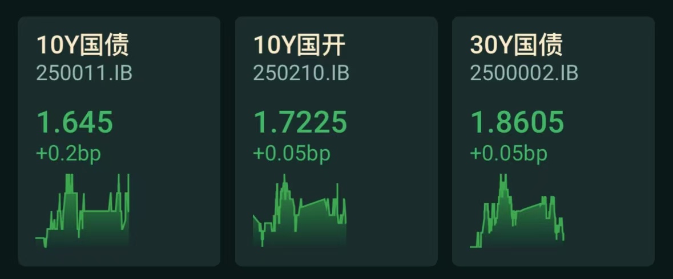Click the 1.7225 yield value
Viewport: 673px width, 279px height.
300,122
